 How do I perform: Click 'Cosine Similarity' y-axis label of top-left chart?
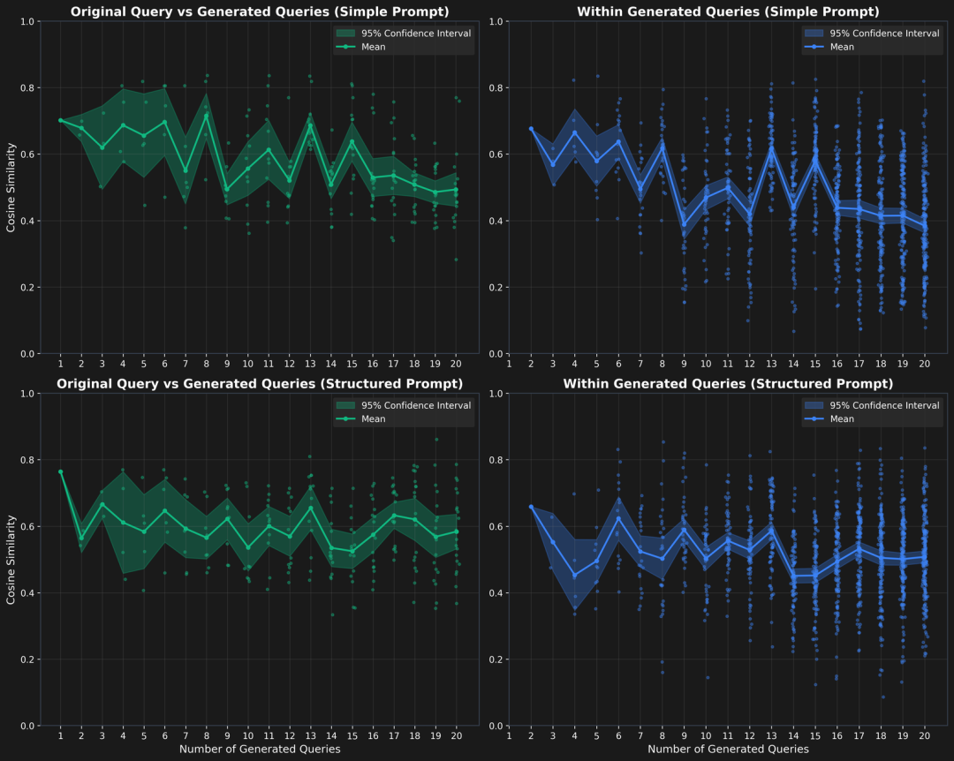11,187
